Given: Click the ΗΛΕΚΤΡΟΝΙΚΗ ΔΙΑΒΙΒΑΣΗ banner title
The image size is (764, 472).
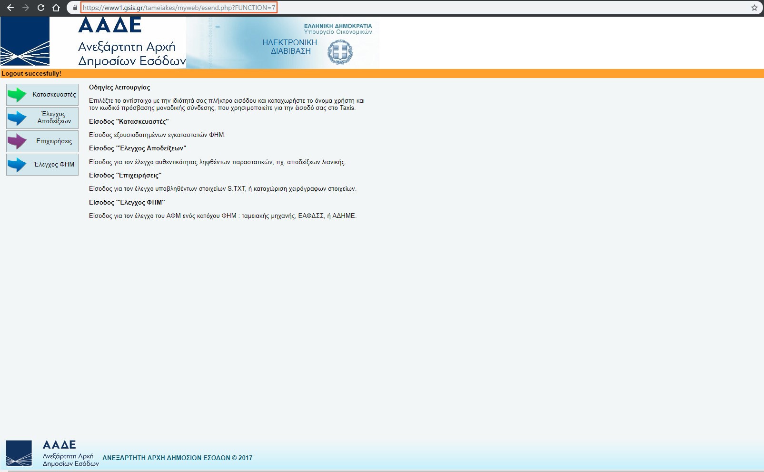Looking at the screenshot, I should click(290, 47).
